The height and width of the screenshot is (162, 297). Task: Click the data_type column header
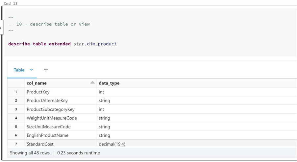point(109,83)
